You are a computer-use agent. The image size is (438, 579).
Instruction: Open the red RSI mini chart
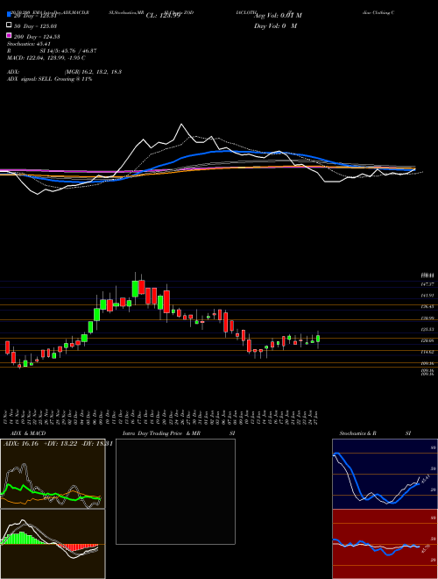coord(385,544)
